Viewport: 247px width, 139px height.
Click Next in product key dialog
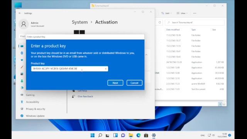pyautogui.click(x=115, y=83)
